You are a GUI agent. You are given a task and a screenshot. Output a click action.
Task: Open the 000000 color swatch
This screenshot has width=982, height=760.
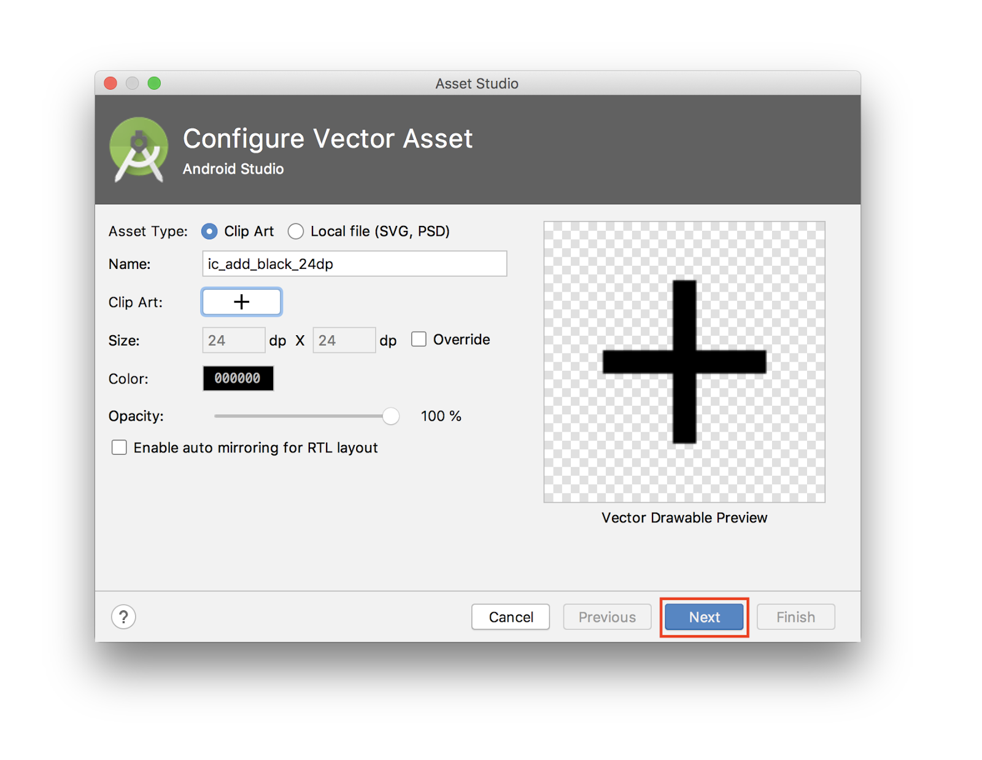pyautogui.click(x=238, y=379)
